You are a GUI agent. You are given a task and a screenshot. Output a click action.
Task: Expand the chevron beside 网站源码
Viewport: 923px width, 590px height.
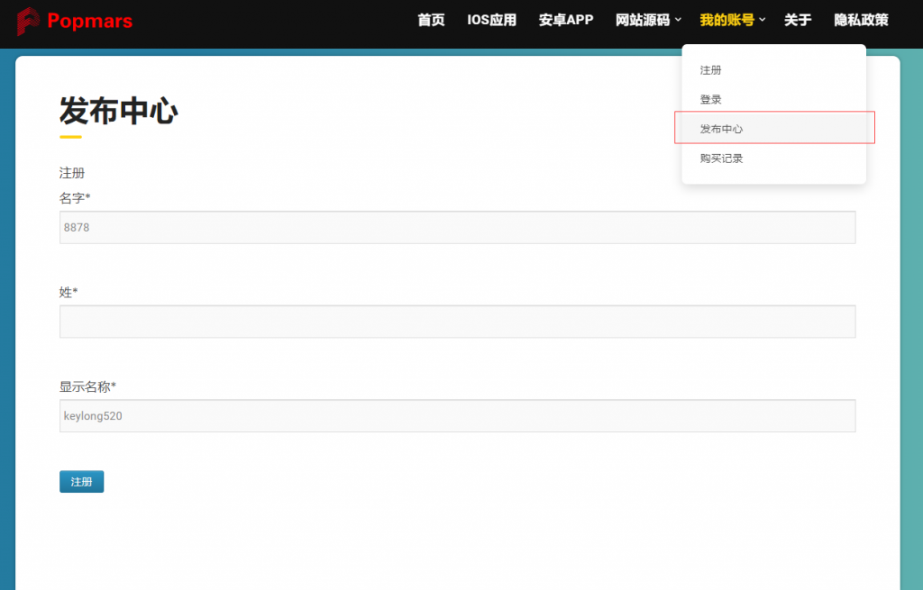tap(678, 20)
